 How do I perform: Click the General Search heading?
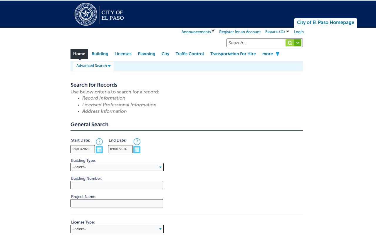(x=89, y=125)
